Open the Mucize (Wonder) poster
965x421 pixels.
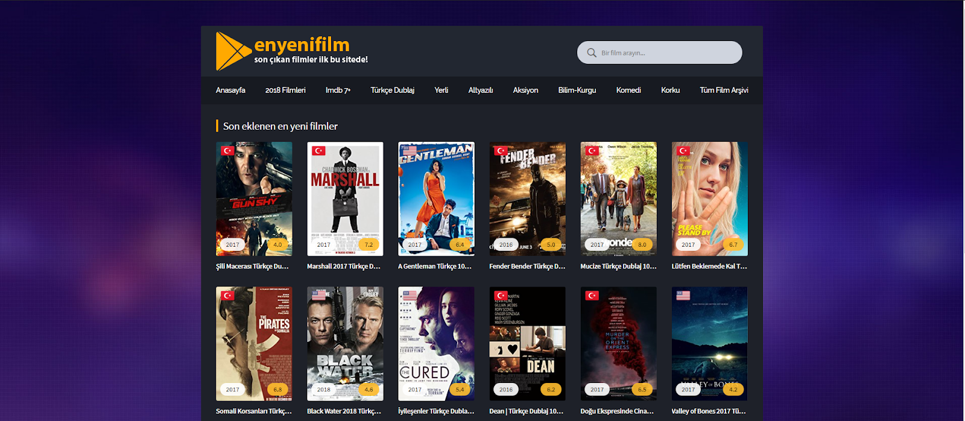coord(618,199)
